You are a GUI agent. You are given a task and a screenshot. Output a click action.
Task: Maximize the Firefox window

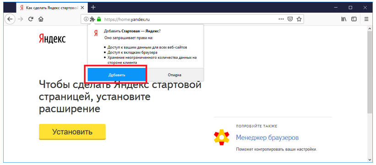point(350,8)
